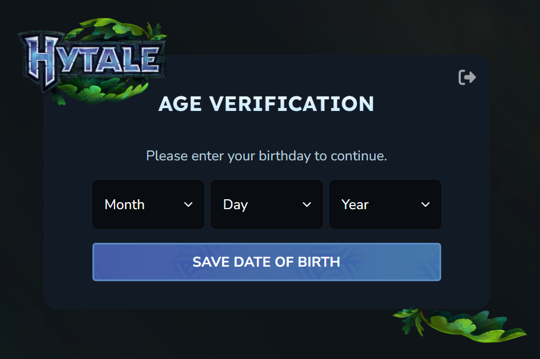
Task: Select the exit icon near the top right
Action: 467,77
